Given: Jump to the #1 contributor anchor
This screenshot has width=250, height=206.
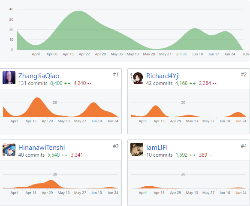Looking at the screenshot, I should point(116,75).
